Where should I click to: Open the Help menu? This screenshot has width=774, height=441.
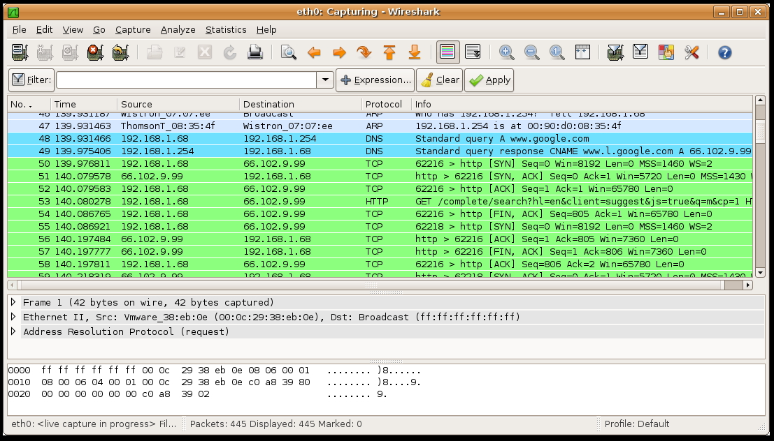[266, 29]
